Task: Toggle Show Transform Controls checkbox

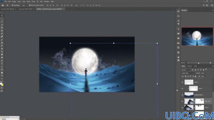Action: pos(30,5)
